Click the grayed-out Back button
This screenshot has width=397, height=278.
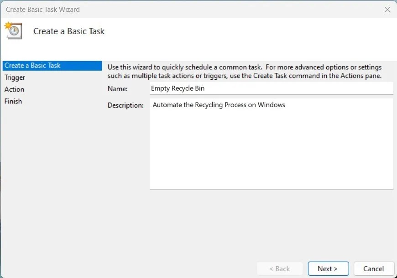[280, 268]
